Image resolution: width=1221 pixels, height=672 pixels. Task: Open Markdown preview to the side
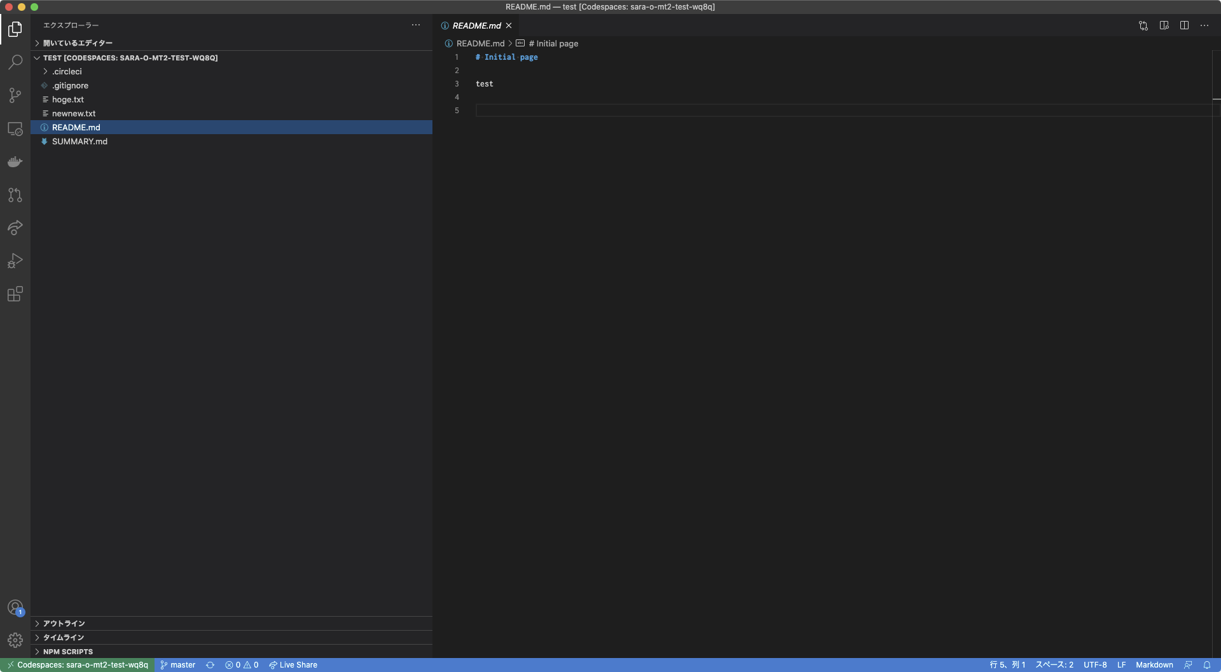(1164, 25)
